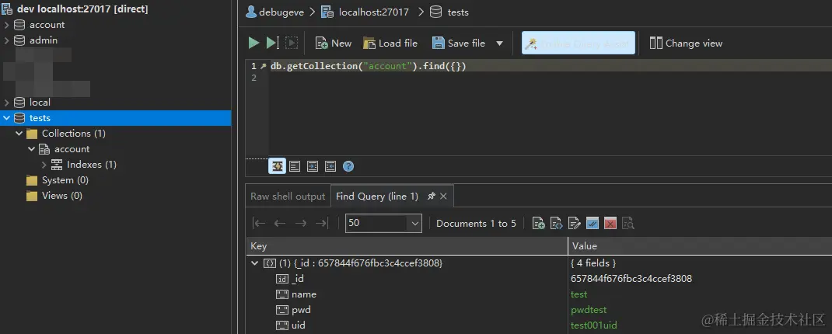Image resolution: width=832 pixels, height=334 pixels.
Task: Go to the first page of results
Action: (259, 223)
